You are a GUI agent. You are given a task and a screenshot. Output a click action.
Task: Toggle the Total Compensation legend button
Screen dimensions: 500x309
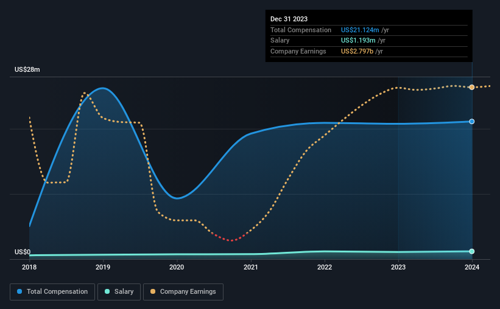pyautogui.click(x=52, y=292)
